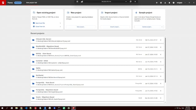Remove Eastwind - Gitlab from recents

coord(160,62)
